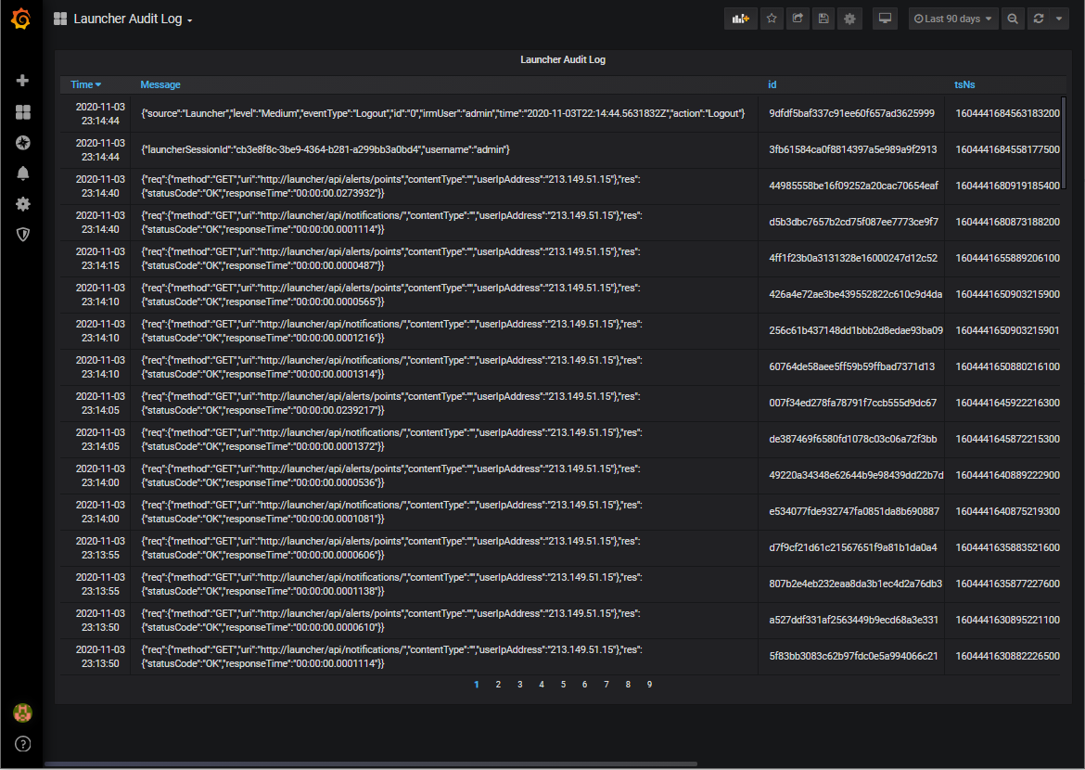Open the Dashboards icon in sidebar

23,111
